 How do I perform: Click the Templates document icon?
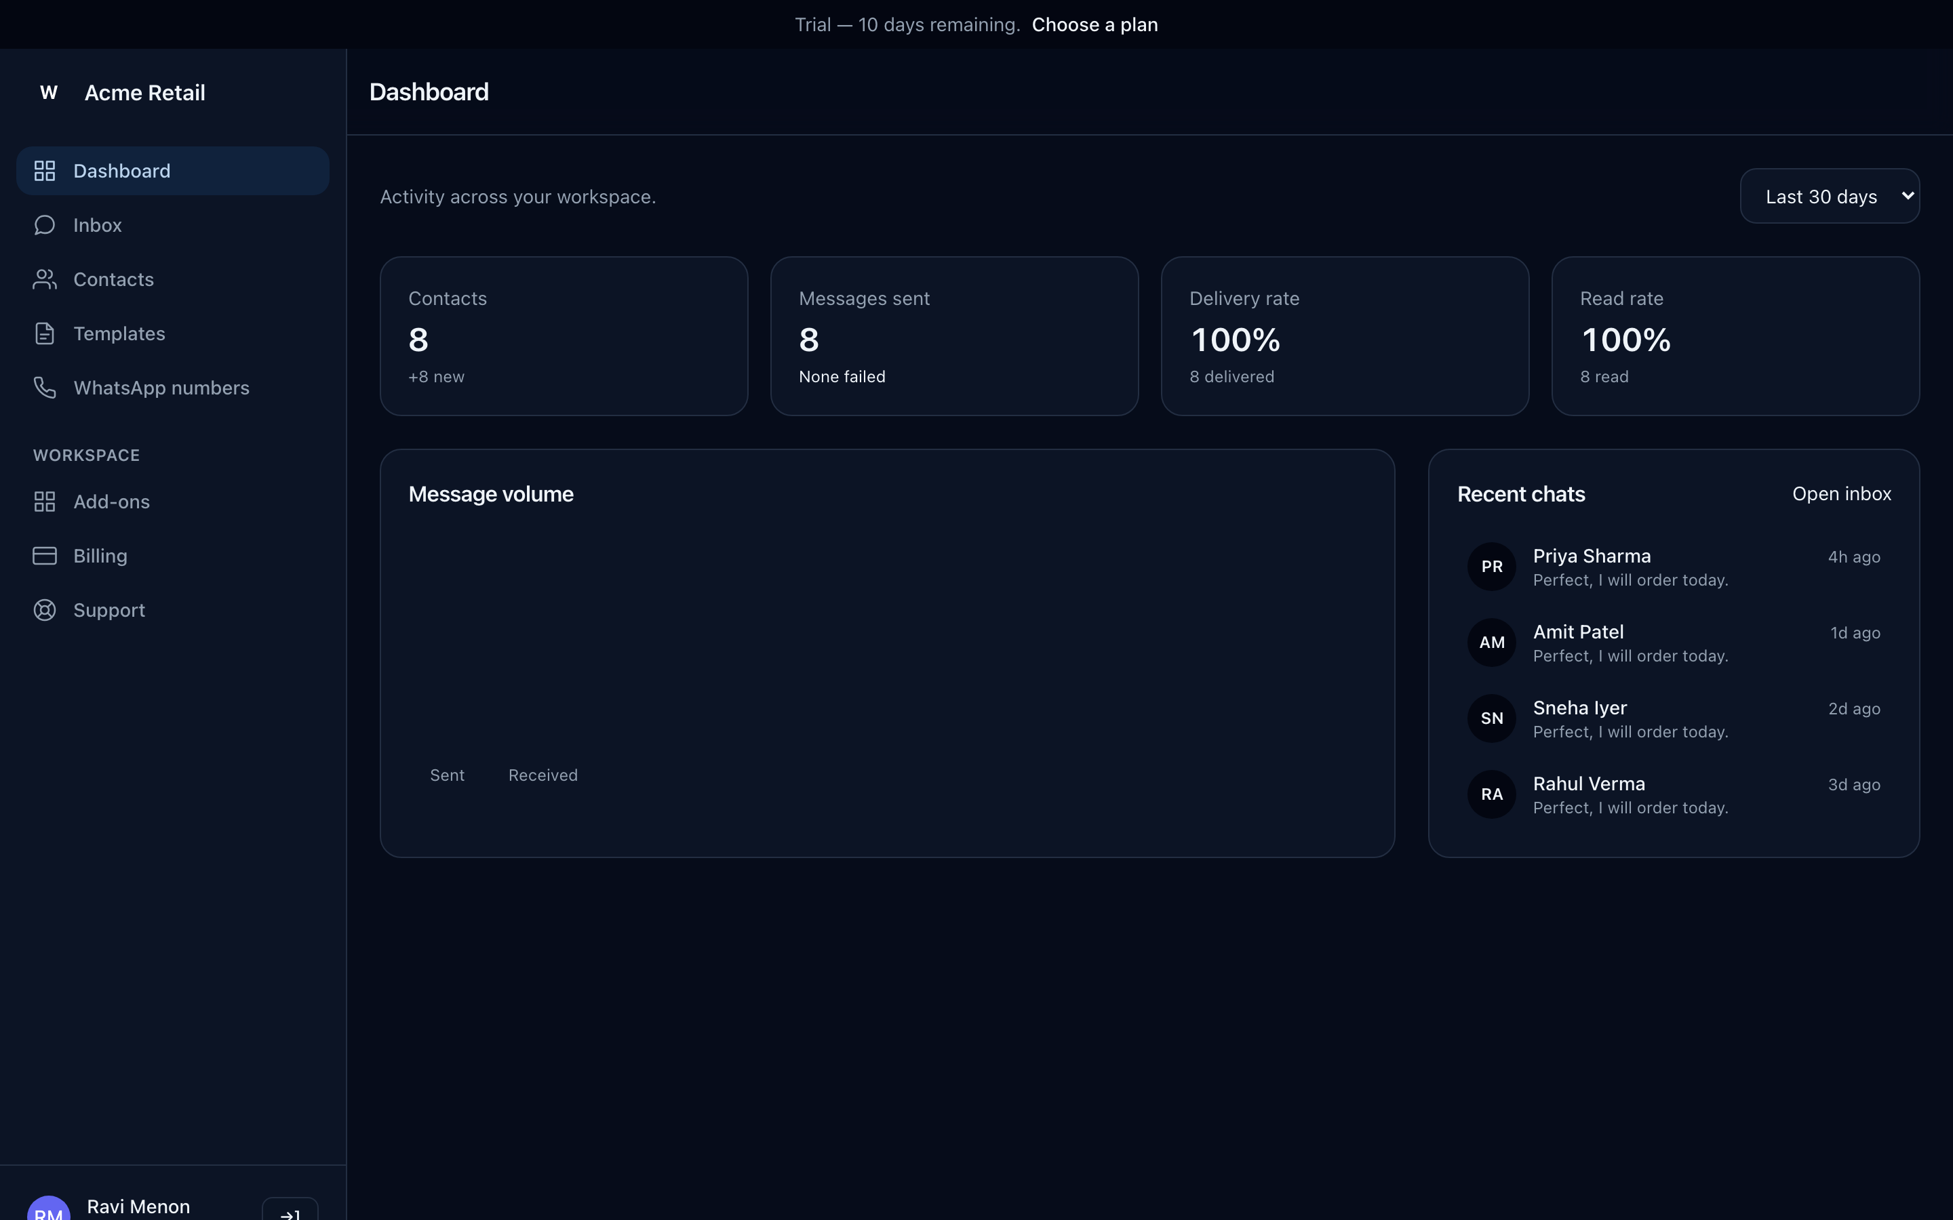pyautogui.click(x=44, y=333)
